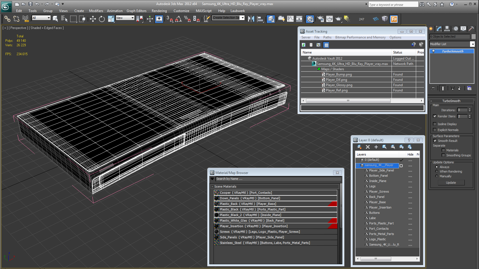479x269 pixels.
Task: Collapse the samsung_4K__Player layer tree
Action: pos(357,165)
